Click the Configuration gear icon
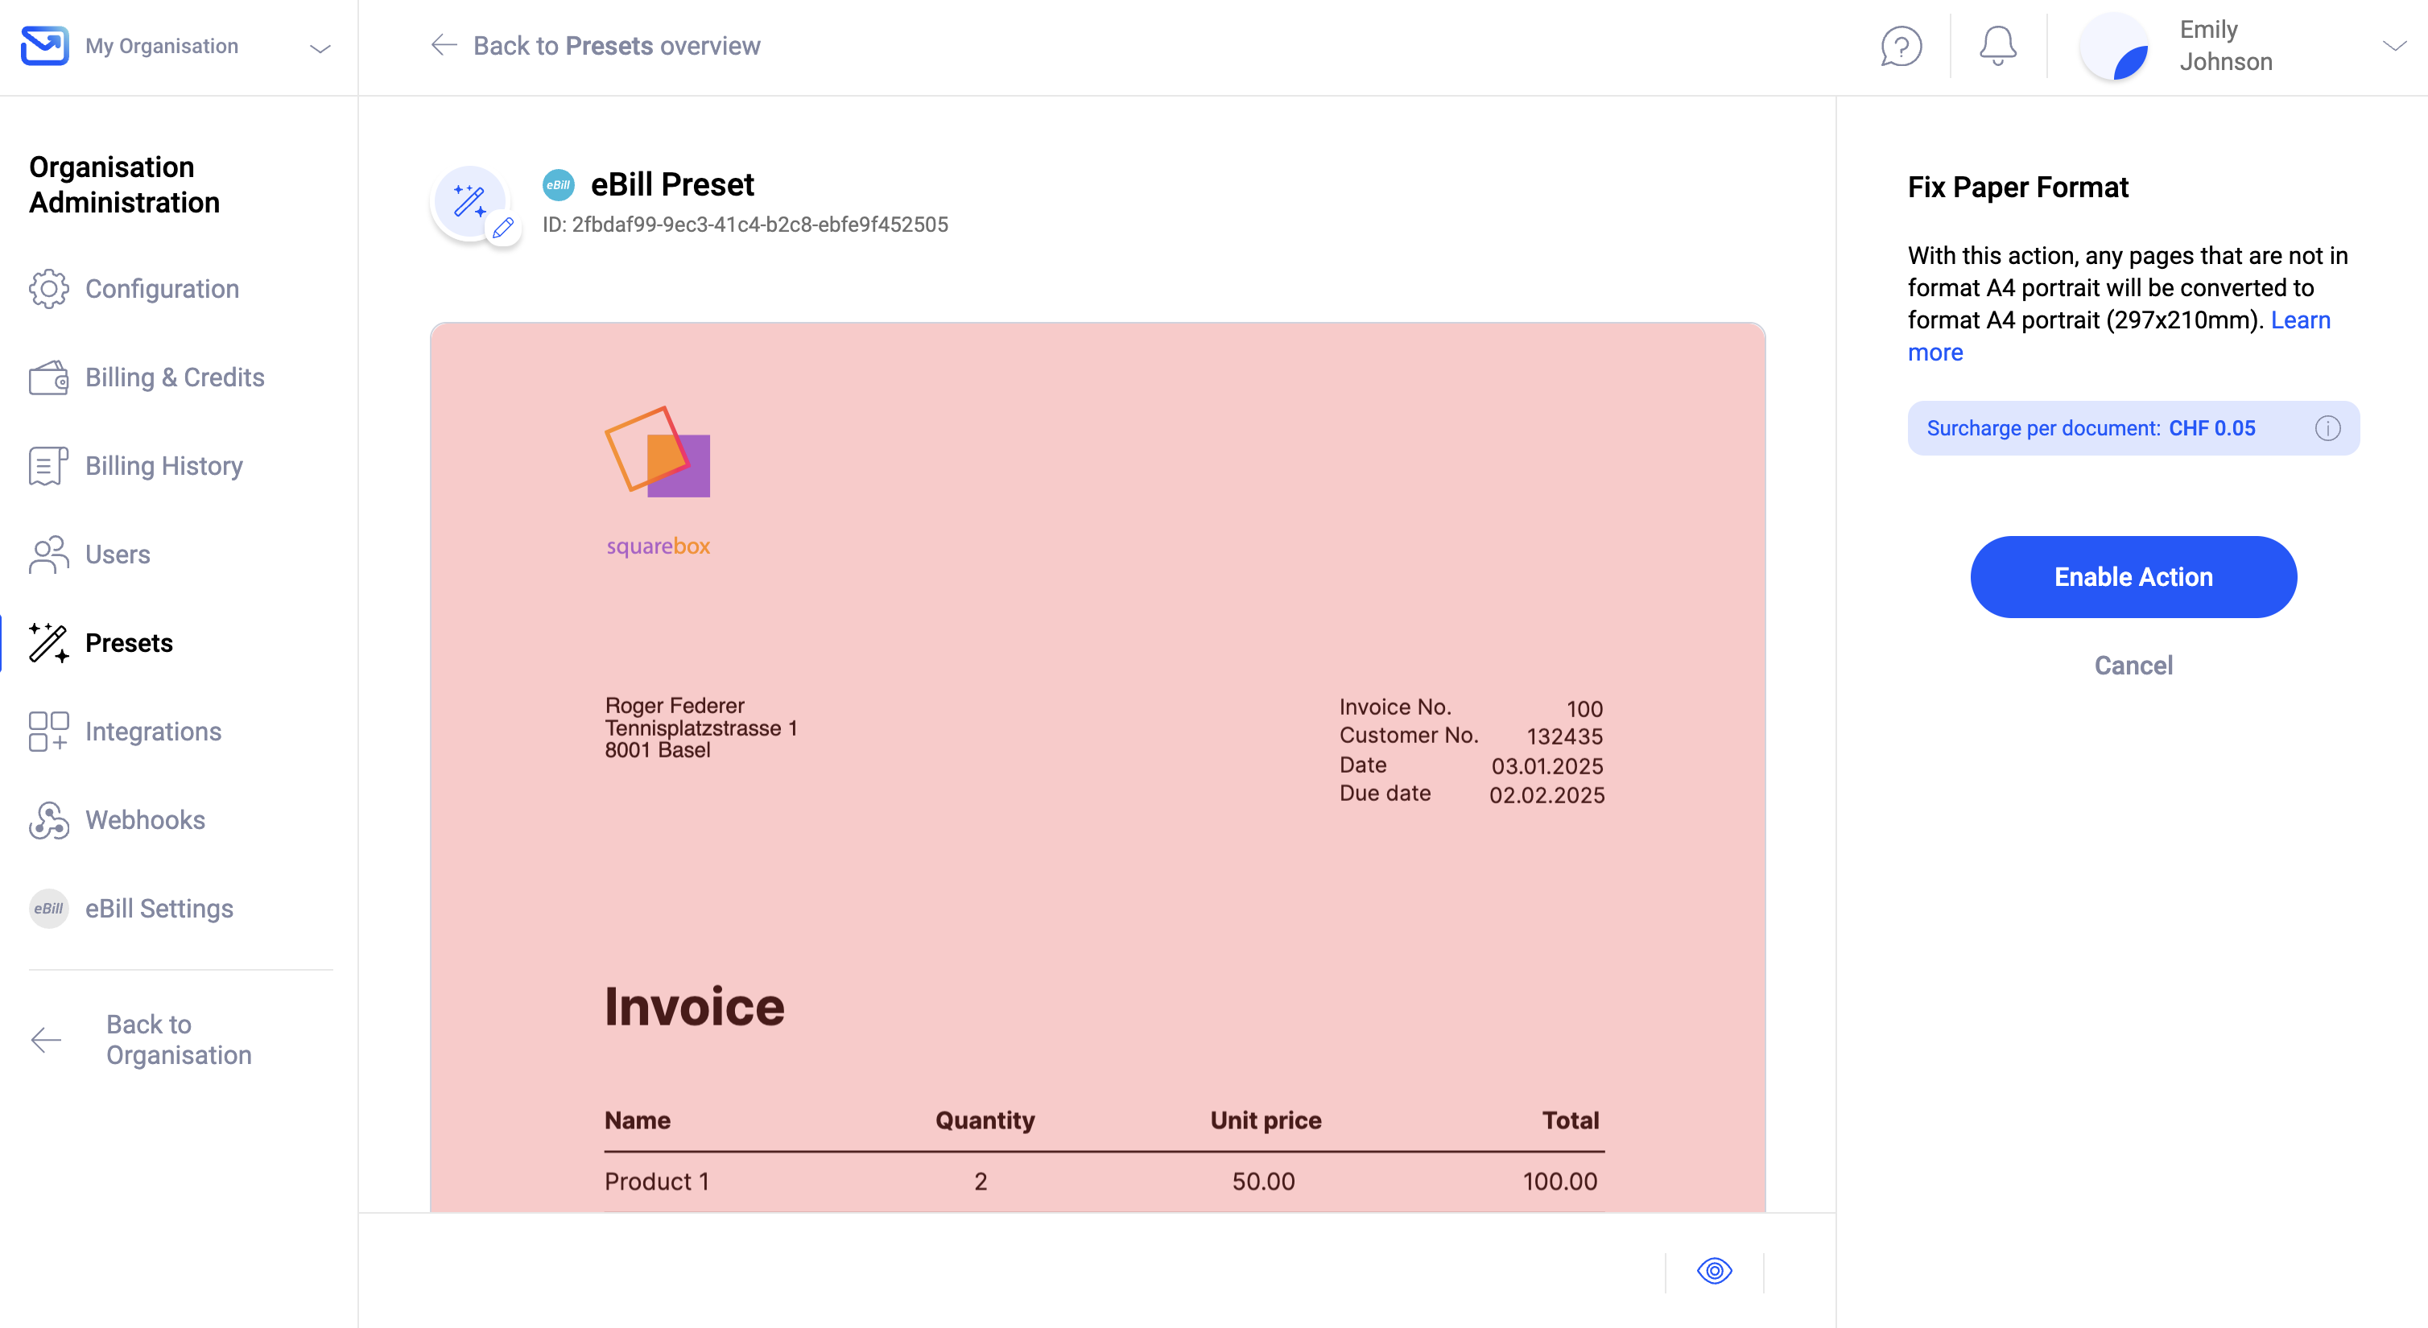2428x1328 pixels. (x=48, y=288)
